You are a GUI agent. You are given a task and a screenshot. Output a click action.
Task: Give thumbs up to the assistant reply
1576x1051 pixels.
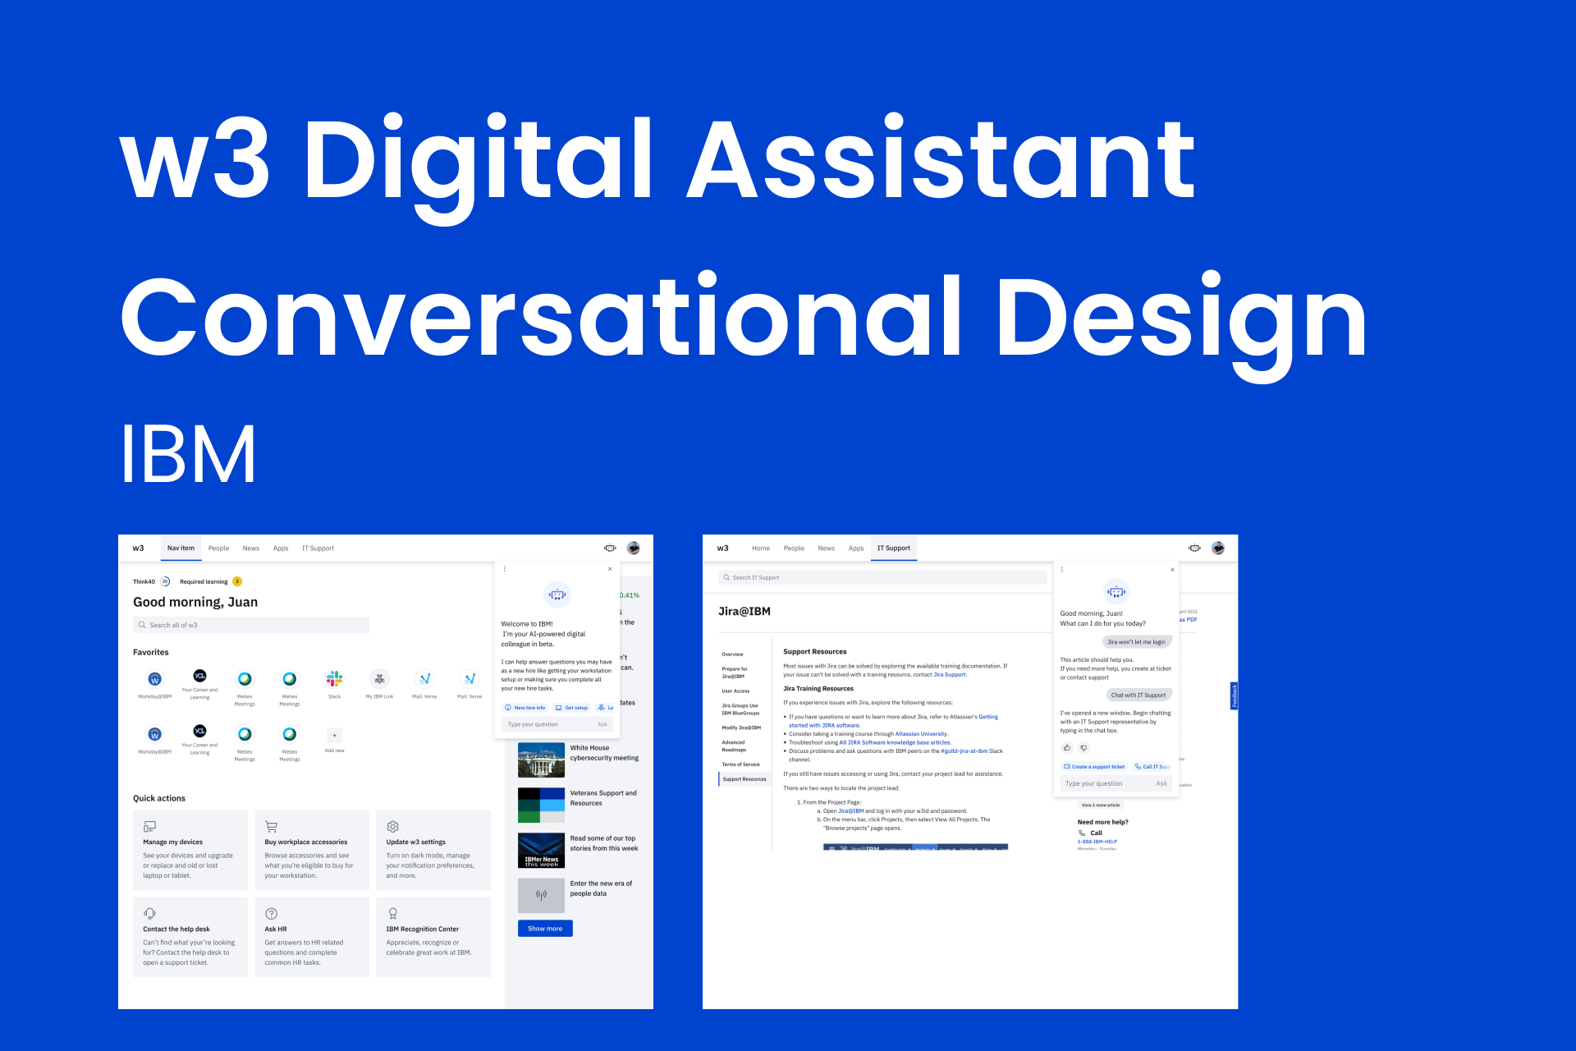click(1066, 748)
